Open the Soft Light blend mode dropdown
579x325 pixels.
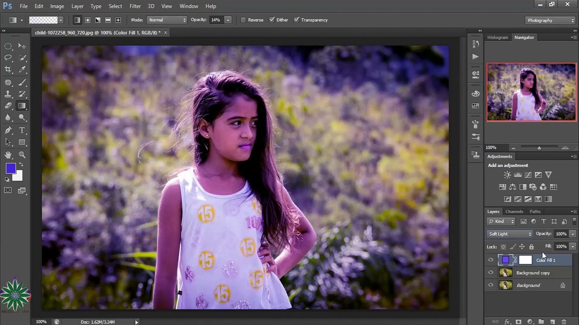[510, 234]
